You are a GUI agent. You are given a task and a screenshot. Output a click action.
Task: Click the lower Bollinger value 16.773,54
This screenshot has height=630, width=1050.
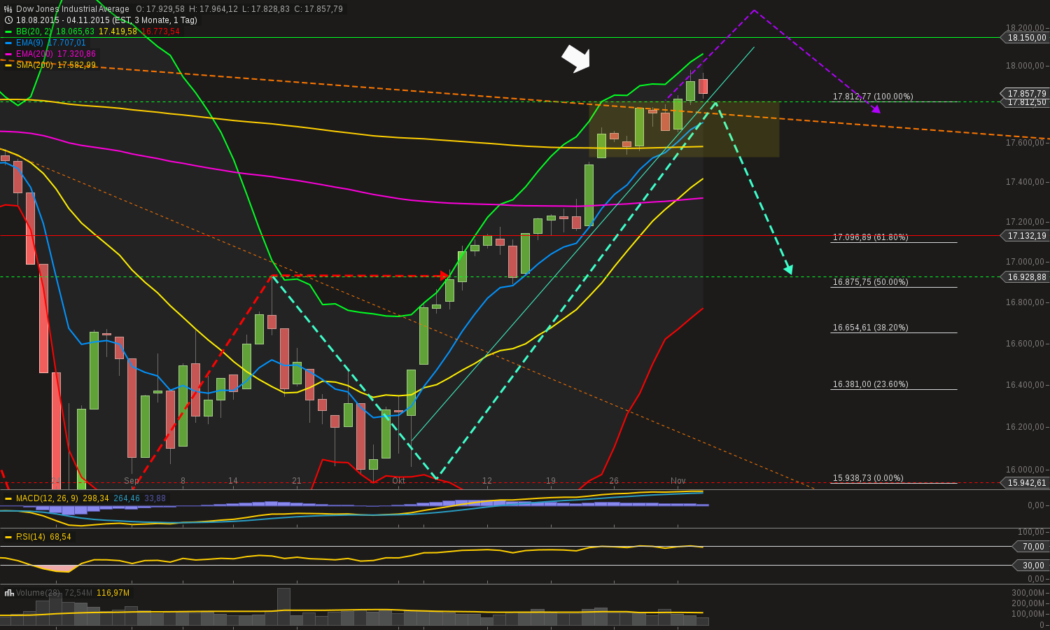pos(160,31)
